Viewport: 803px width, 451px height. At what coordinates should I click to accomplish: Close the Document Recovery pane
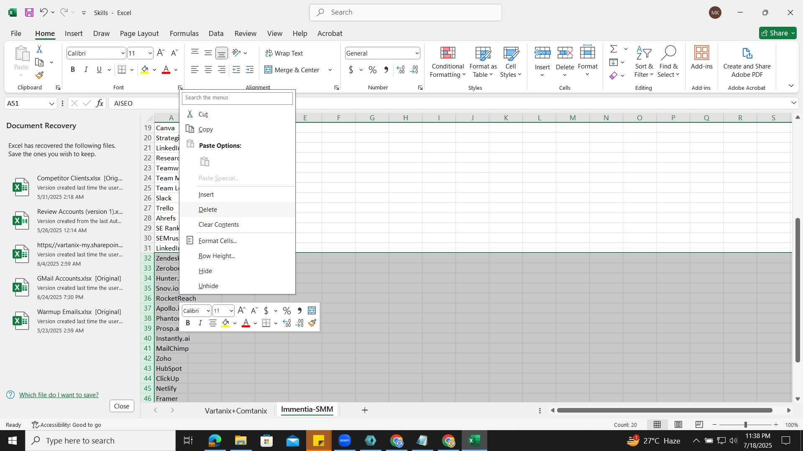[x=122, y=406]
